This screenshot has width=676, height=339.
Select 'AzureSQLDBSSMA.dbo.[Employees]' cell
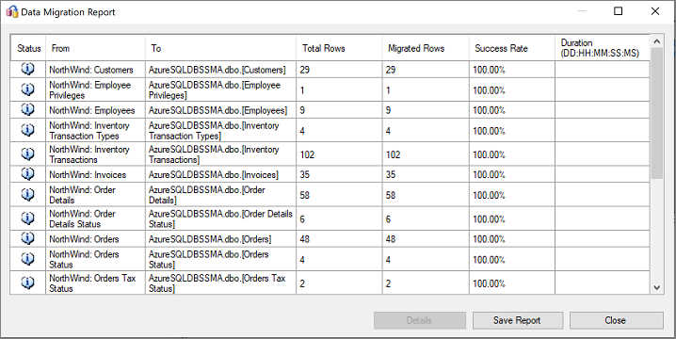pos(220,110)
